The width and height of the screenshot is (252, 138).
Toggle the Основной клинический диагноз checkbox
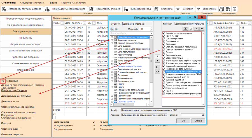click(x=164, y=66)
